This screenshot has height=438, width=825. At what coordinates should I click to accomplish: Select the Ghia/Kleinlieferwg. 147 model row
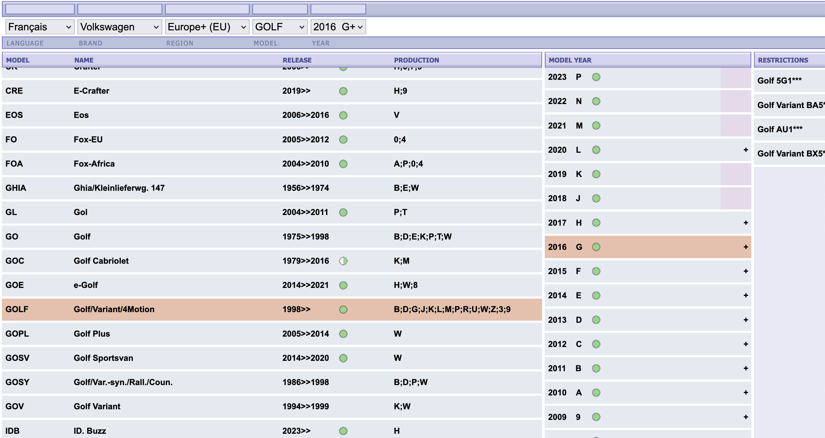pyautogui.click(x=272, y=188)
